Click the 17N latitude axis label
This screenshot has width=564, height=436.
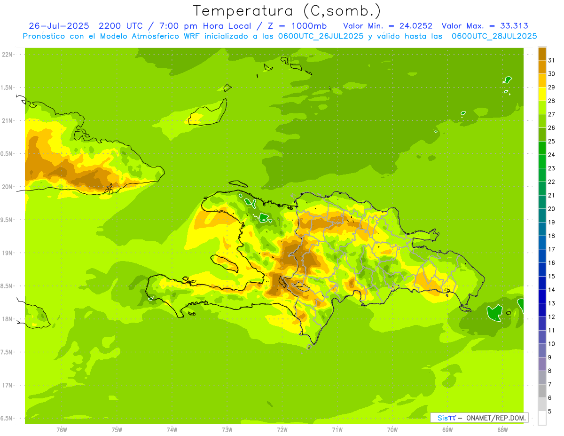point(8,385)
